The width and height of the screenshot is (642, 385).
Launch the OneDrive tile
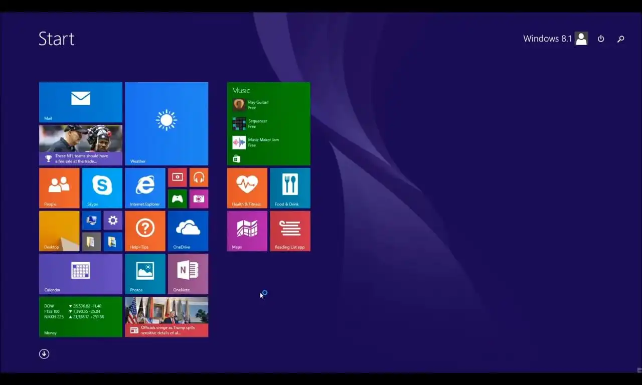[188, 231]
